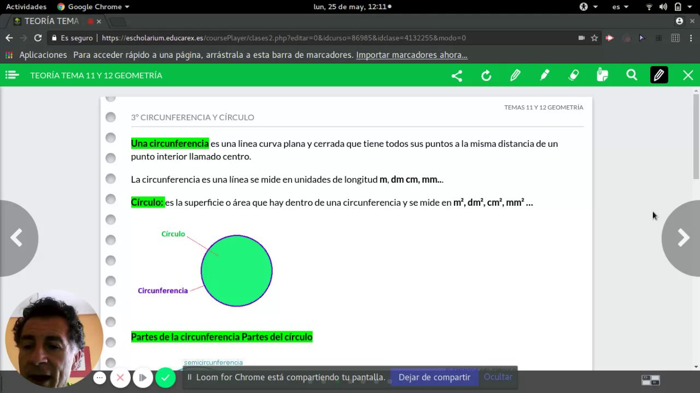Image resolution: width=700 pixels, height=393 pixels.
Task: Select the TEORÍA TEMA browser tab
Action: click(x=52, y=21)
